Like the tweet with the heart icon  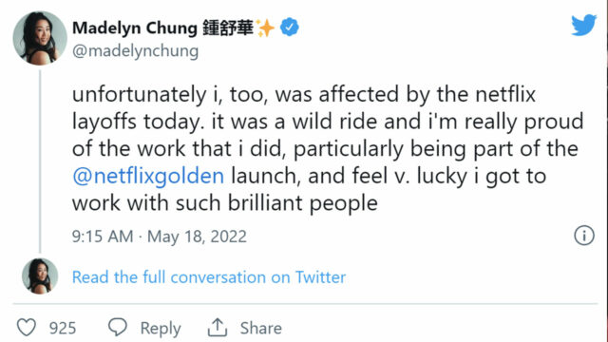27,327
